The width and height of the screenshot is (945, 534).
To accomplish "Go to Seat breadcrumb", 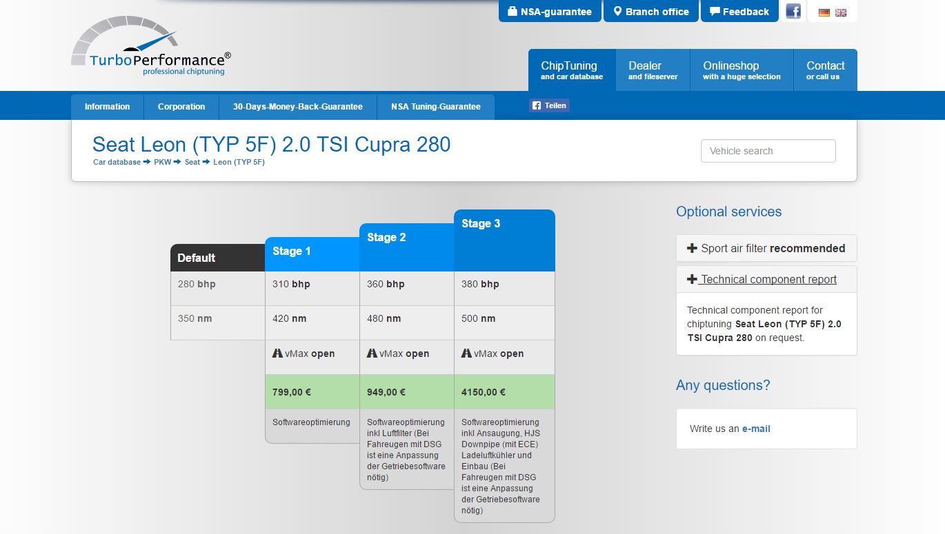I will tap(192, 163).
